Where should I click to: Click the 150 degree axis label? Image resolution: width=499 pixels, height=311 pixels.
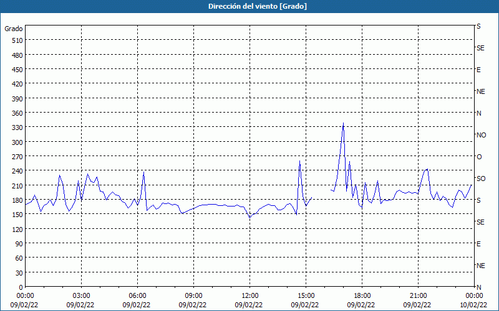click(x=18, y=215)
